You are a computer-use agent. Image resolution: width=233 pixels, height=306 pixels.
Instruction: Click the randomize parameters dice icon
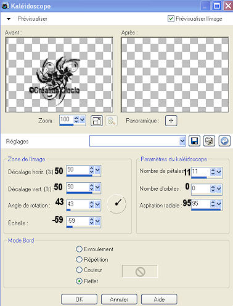coord(209,141)
